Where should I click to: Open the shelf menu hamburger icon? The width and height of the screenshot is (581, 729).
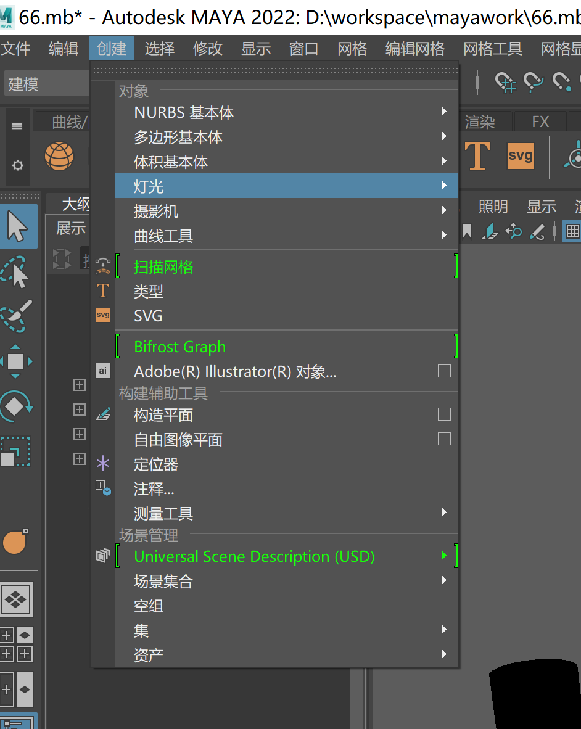pos(17,126)
